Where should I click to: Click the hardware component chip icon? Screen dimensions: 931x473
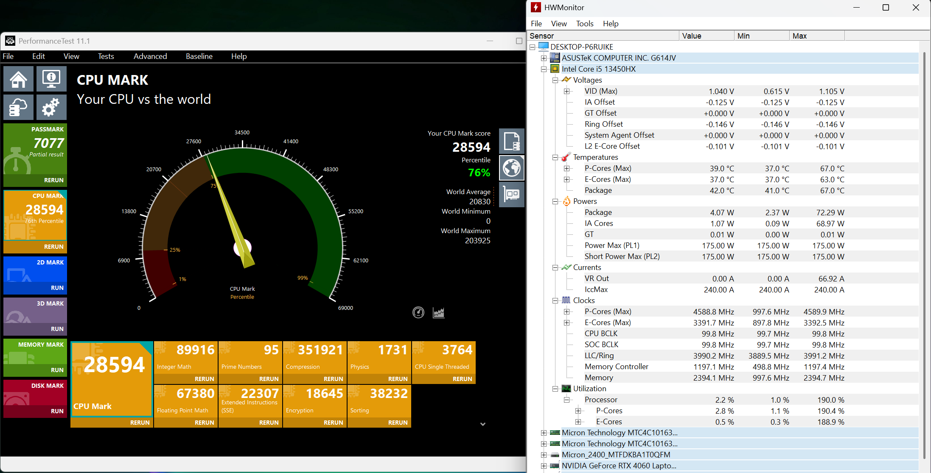[x=512, y=195]
